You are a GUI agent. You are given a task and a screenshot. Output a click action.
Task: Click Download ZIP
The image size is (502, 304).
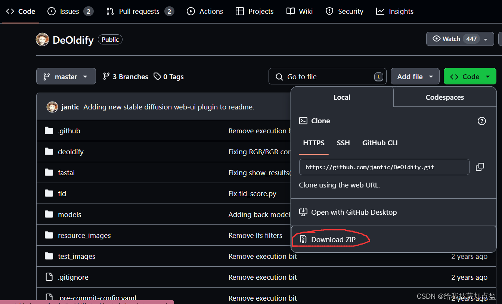pos(394,239)
